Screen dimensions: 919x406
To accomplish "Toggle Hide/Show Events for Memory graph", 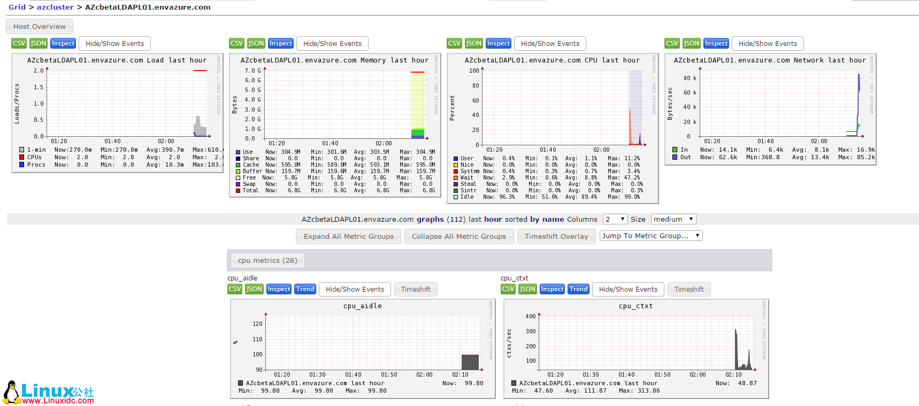I will point(332,43).
